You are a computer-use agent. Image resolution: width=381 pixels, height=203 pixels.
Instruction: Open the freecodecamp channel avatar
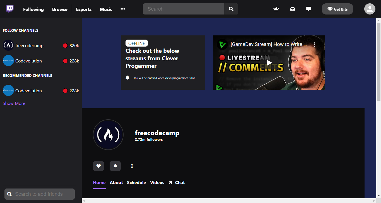[8, 45]
